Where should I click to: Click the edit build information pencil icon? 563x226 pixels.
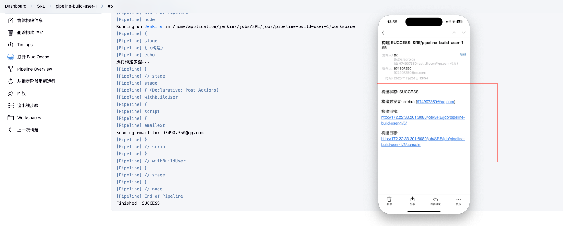[x=11, y=20]
